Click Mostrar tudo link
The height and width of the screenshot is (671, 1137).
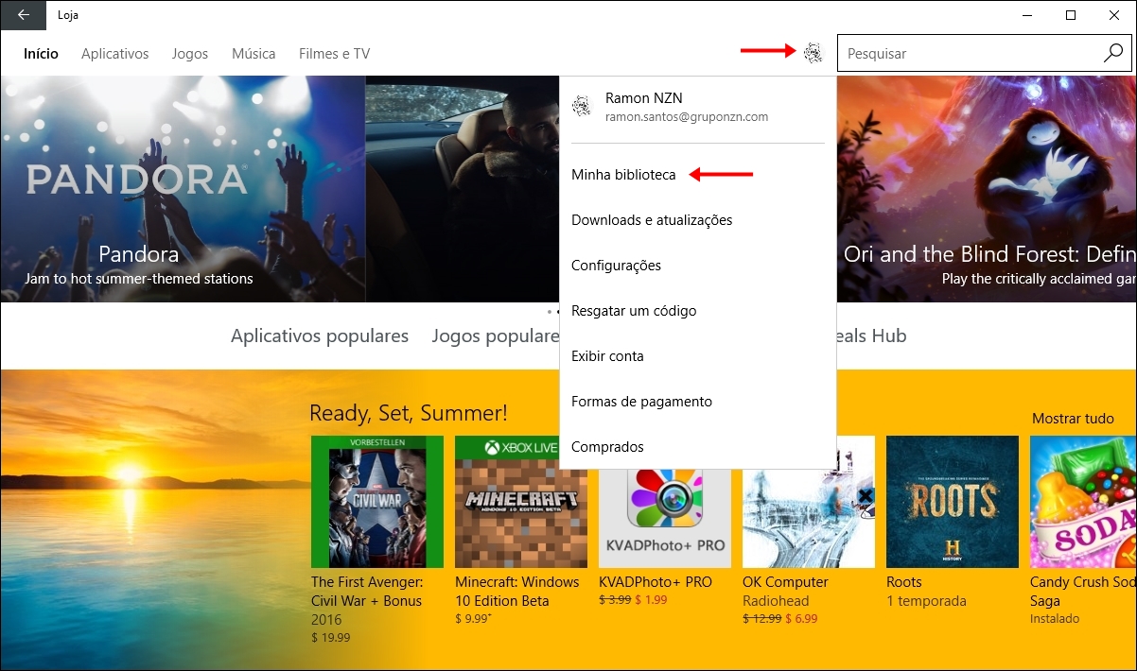pyautogui.click(x=1073, y=419)
